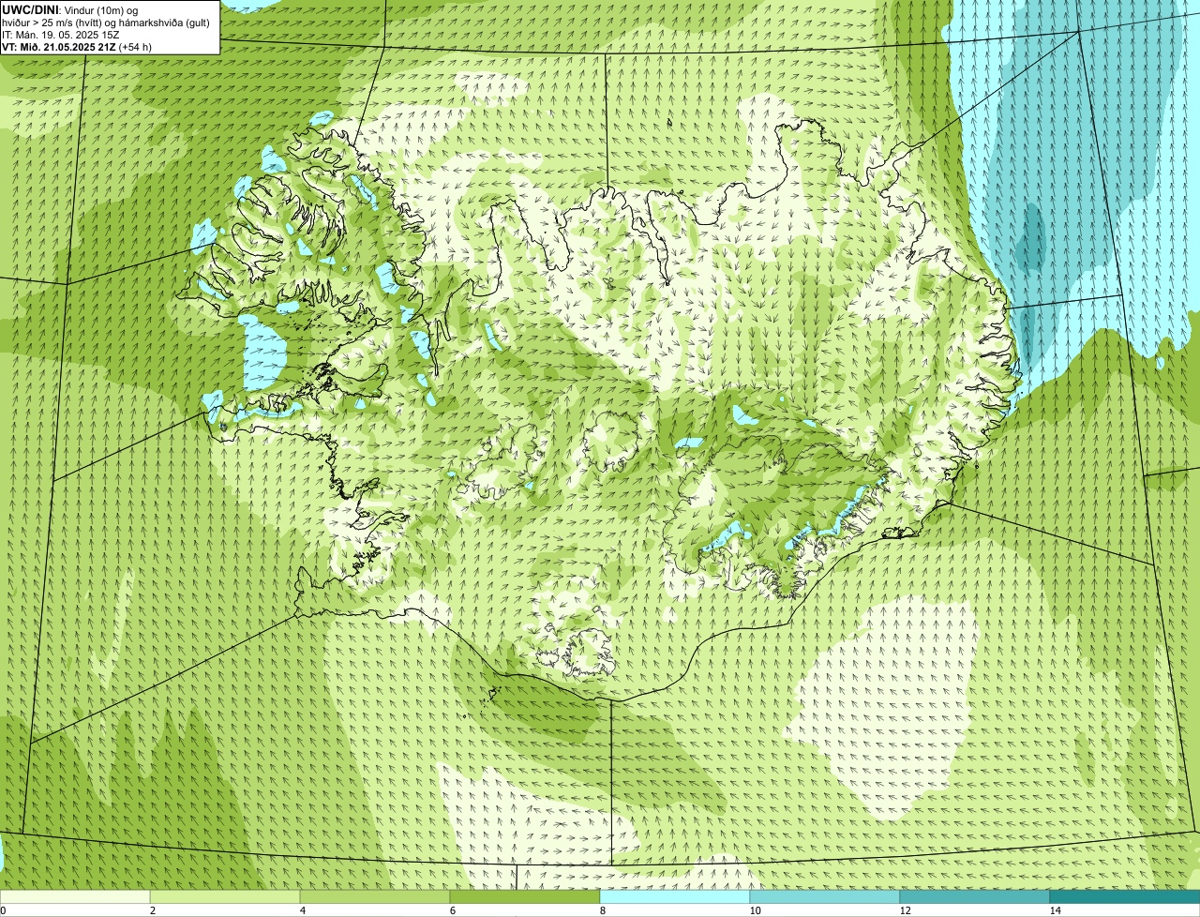The height and width of the screenshot is (917, 1200).
Task: Click the "IT: Mán. 19. 05. 2025 15Z" line
Action: pos(61,35)
